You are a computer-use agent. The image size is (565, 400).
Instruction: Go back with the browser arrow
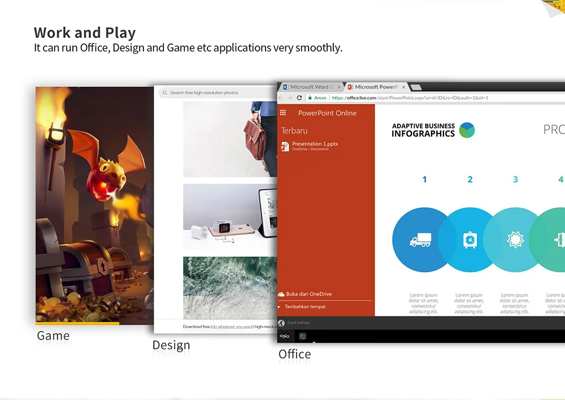pyautogui.click(x=281, y=98)
